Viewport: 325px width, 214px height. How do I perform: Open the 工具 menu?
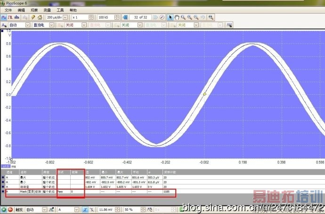pos(60,10)
